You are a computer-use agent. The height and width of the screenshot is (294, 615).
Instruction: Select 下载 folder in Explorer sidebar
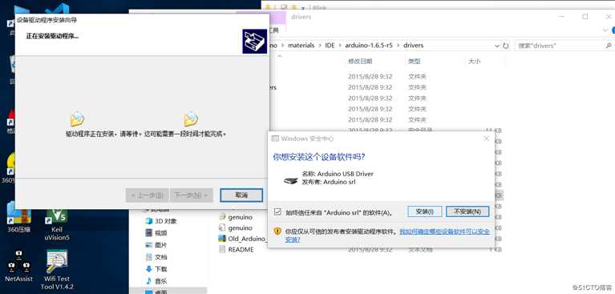click(x=156, y=269)
